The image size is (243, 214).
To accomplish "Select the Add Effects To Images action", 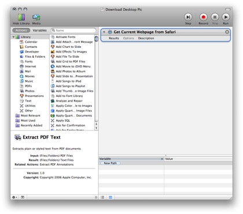I will click(71, 51).
